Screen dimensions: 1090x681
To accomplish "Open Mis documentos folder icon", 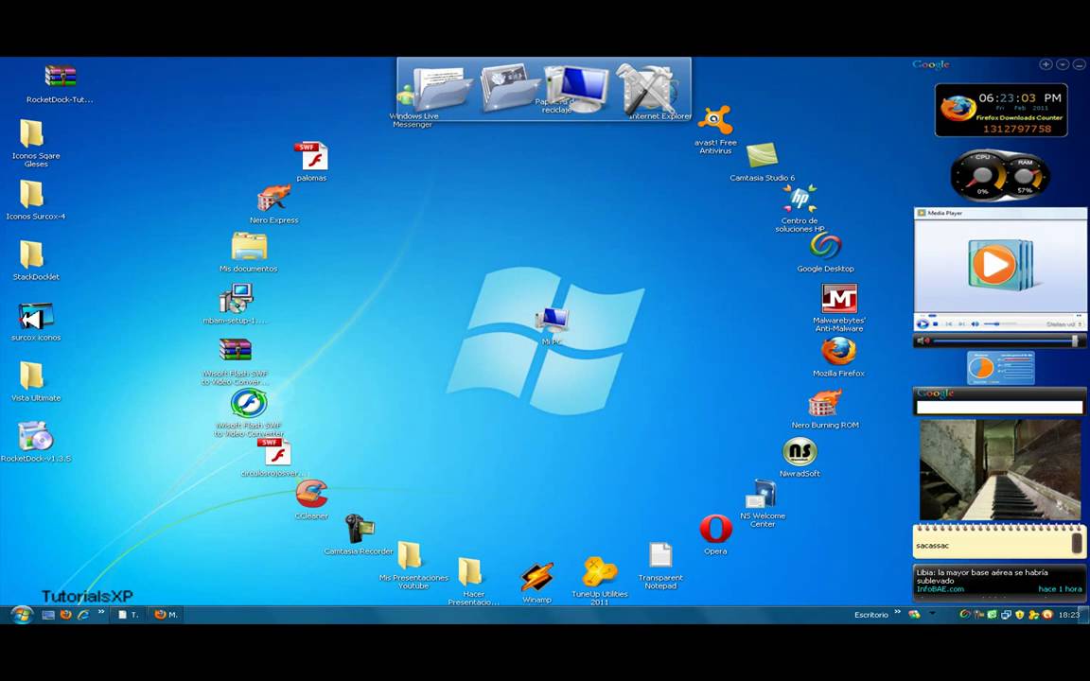I will (249, 247).
